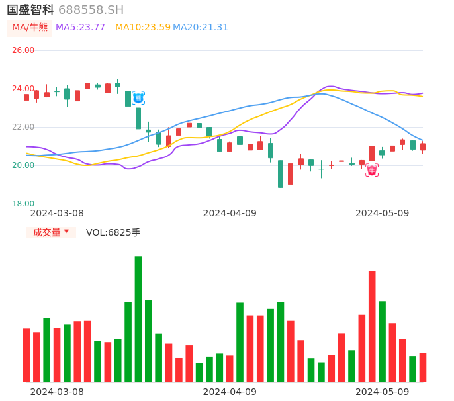
Task: Click the large red candle above bull marker
Action: click(x=372, y=154)
